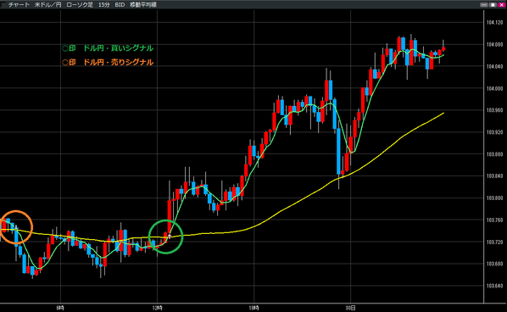Click the チャート title text
Image resolution: width=507 pixels, height=312 pixels.
point(19,4)
